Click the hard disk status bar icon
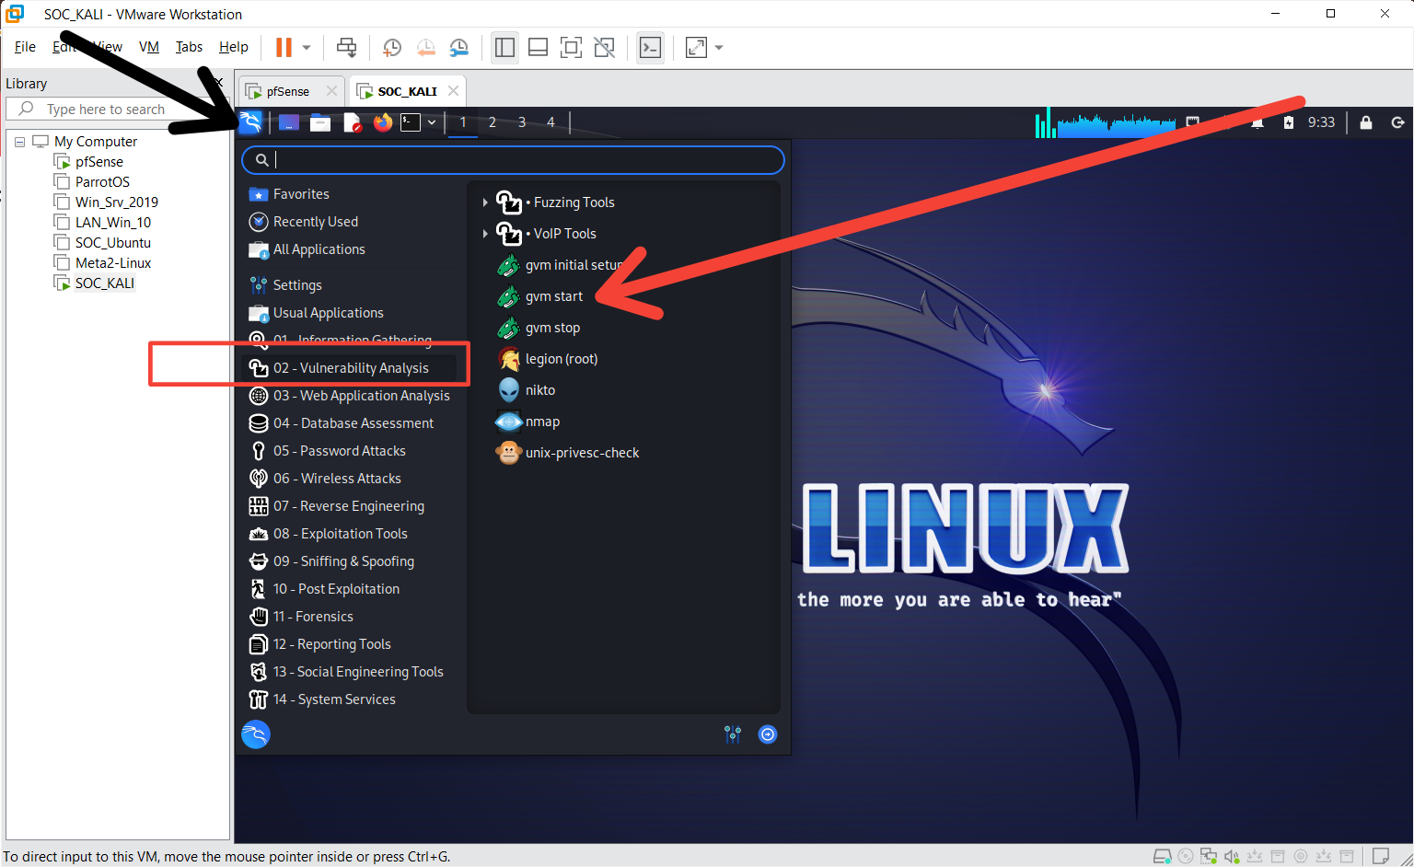 coord(1163,857)
